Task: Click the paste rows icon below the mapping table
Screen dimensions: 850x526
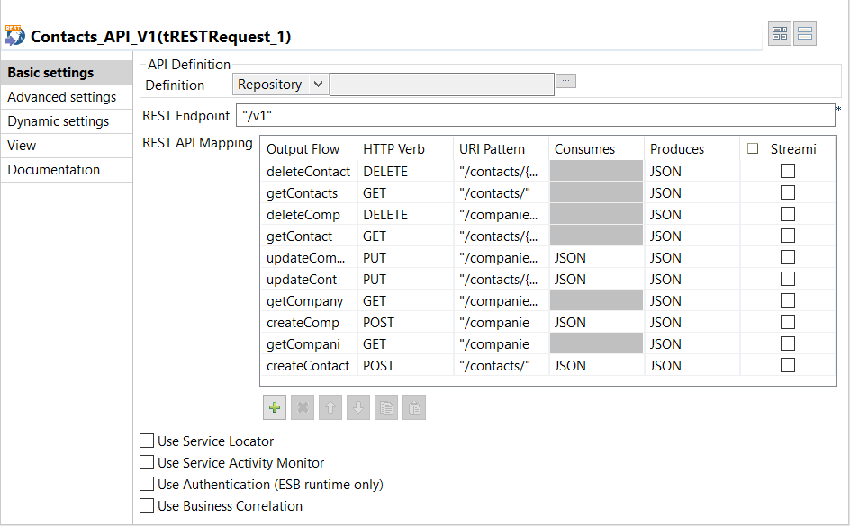Action: [x=413, y=407]
